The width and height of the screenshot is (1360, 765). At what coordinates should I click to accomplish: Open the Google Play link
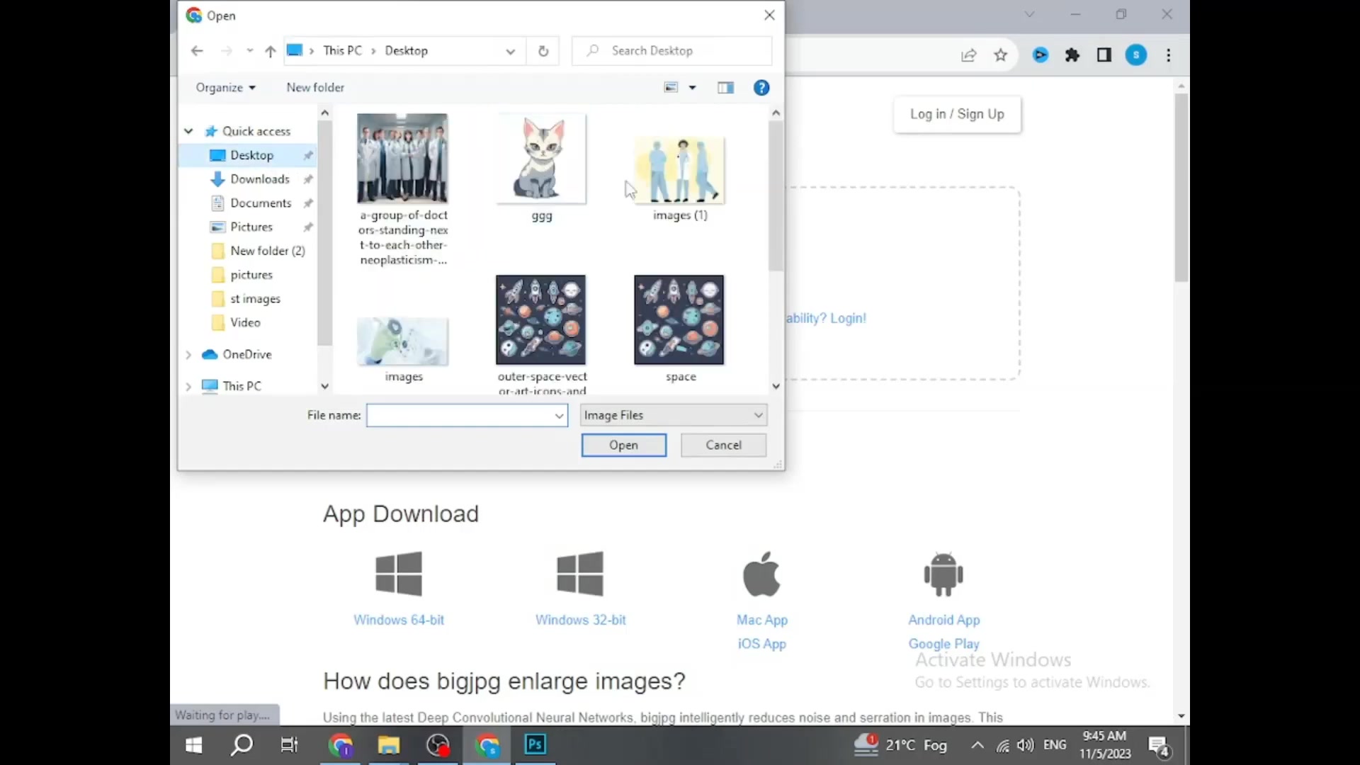tap(944, 644)
